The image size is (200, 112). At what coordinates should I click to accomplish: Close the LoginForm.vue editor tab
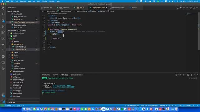(x=106, y=8)
